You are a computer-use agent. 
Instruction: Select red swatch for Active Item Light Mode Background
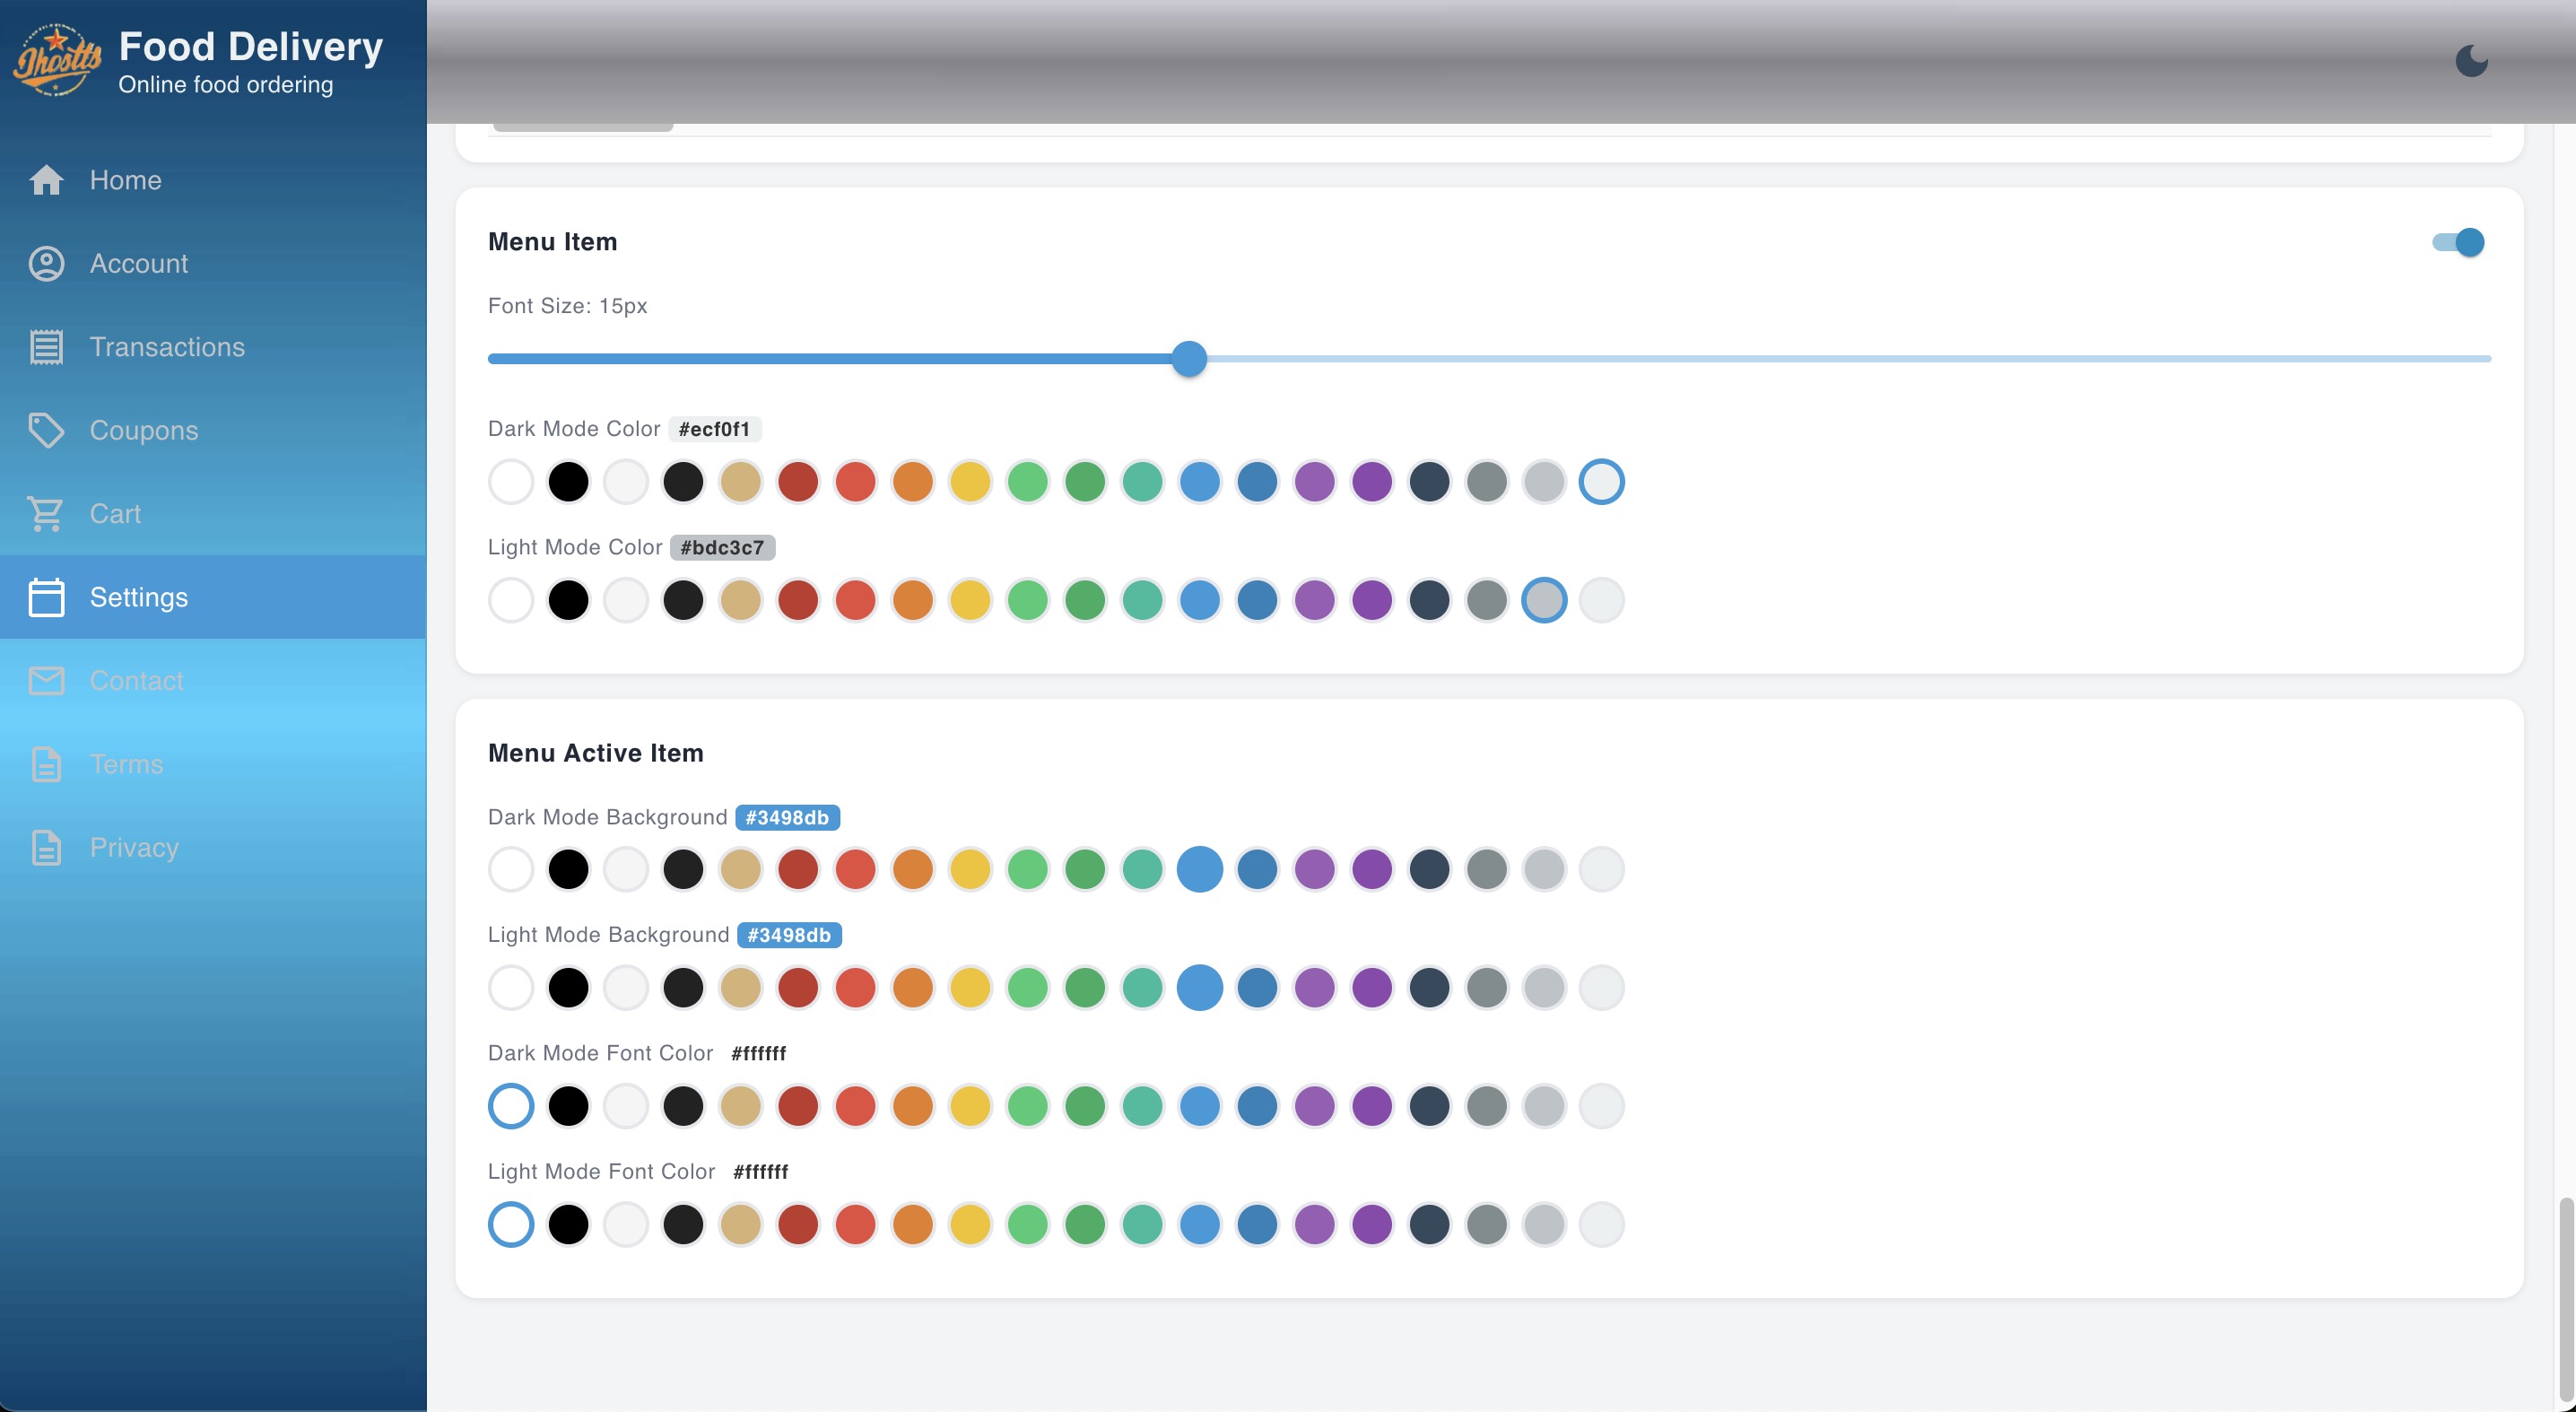coord(855,988)
